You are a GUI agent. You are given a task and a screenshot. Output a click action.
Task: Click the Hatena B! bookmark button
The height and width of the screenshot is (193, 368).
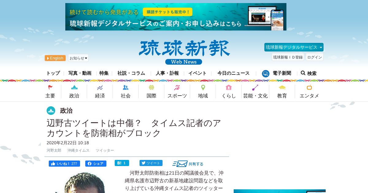point(122,163)
